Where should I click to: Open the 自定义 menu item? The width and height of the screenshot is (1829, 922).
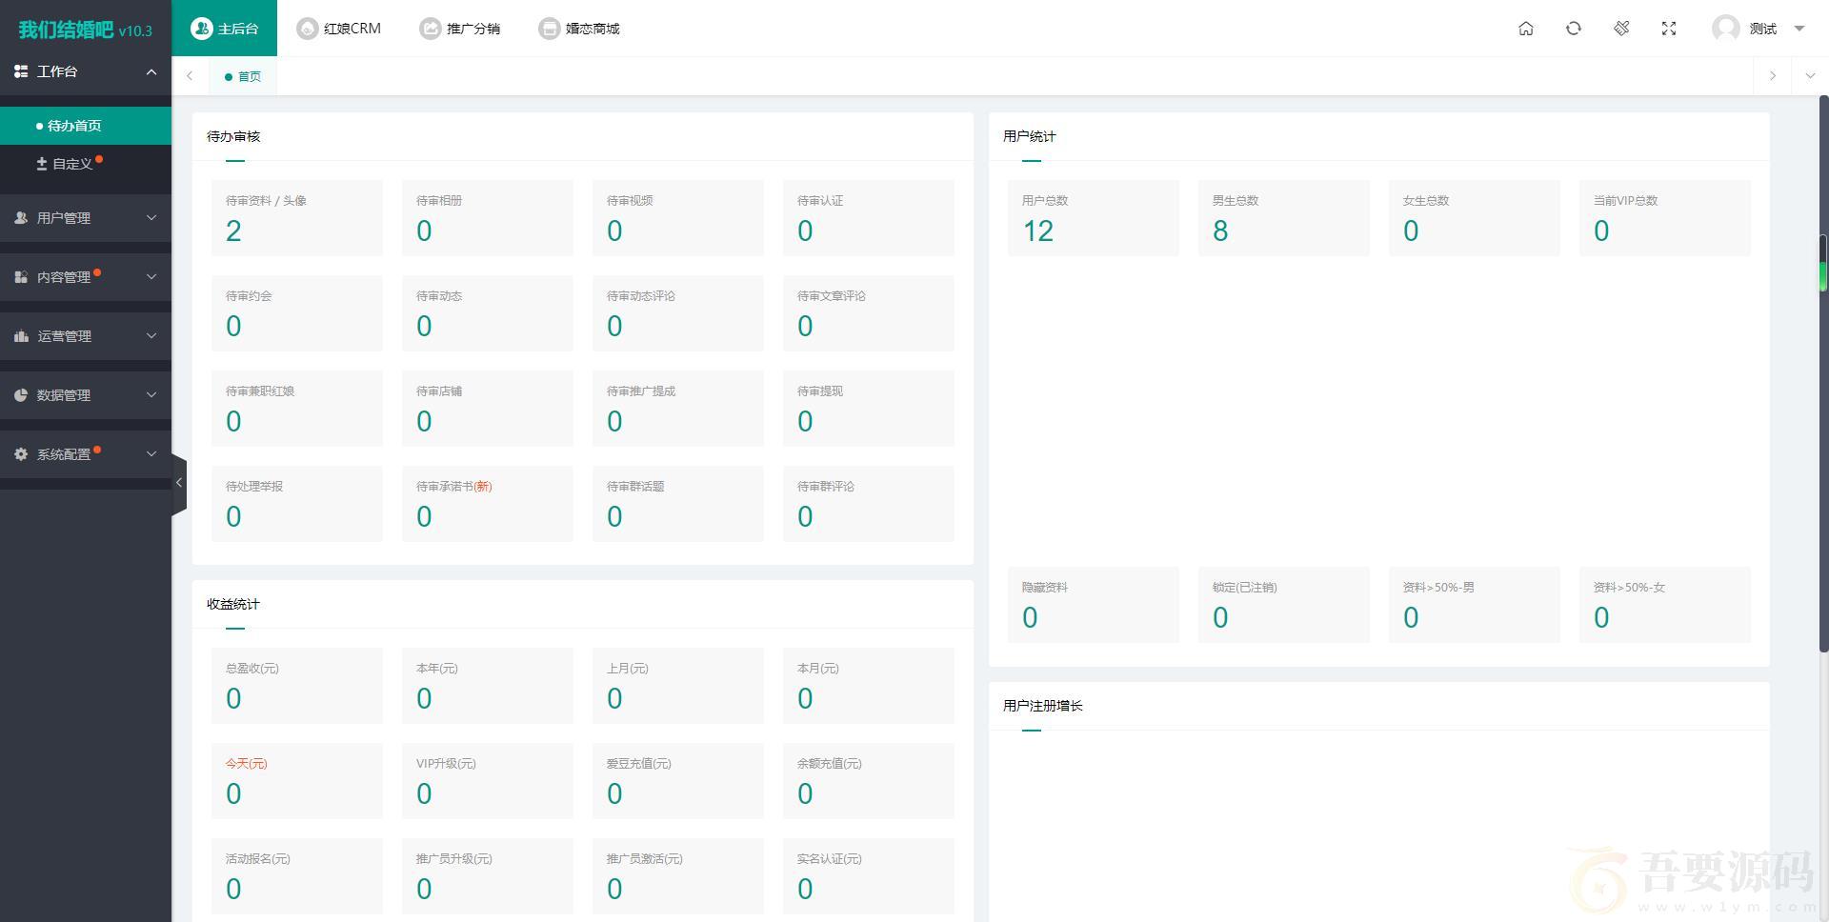pyautogui.click(x=86, y=164)
